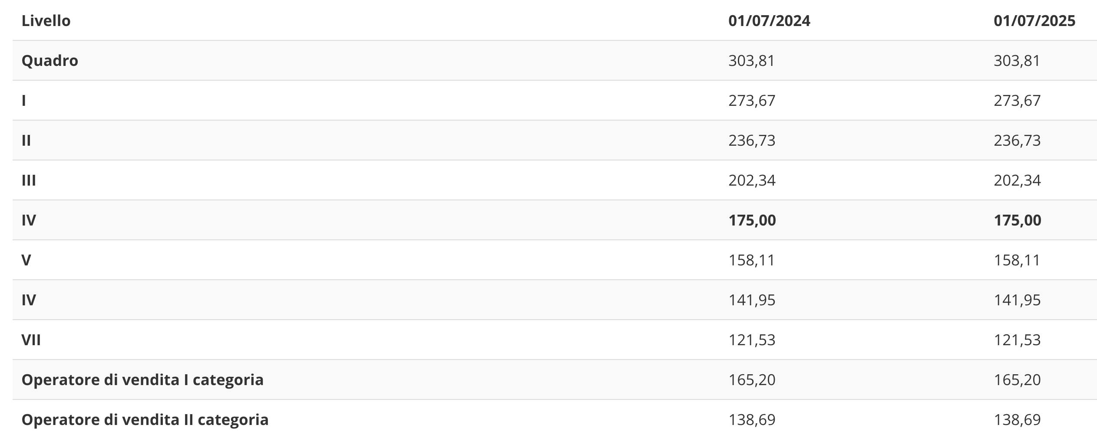This screenshot has width=1097, height=438.
Task: Select Operatore di vendita II categoria label
Action: pos(145,420)
